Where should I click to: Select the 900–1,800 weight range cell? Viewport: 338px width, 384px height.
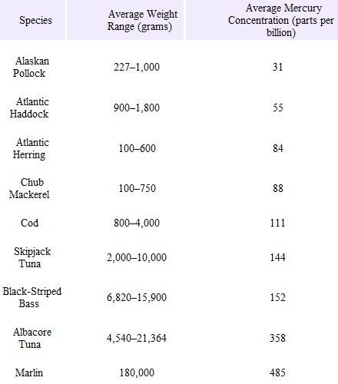click(x=137, y=108)
